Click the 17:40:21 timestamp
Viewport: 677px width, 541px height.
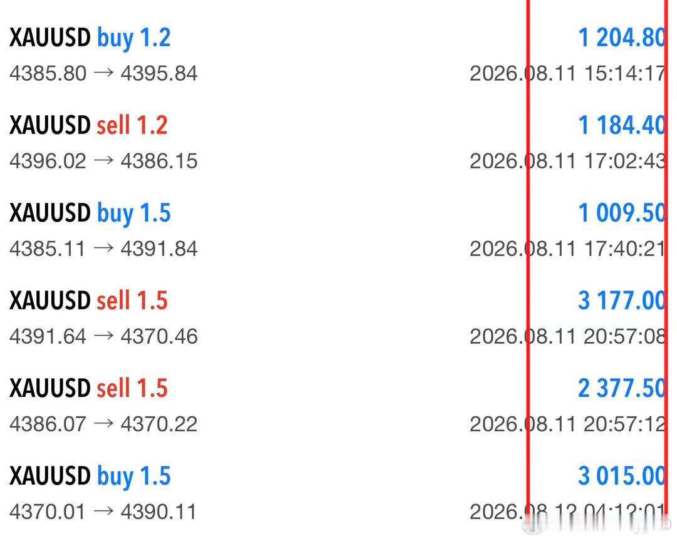point(625,249)
